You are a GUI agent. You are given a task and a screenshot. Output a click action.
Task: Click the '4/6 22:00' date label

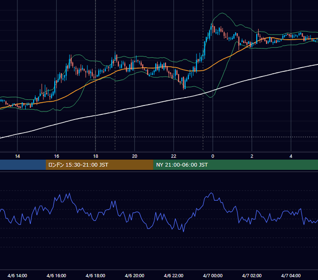[x=173, y=275]
